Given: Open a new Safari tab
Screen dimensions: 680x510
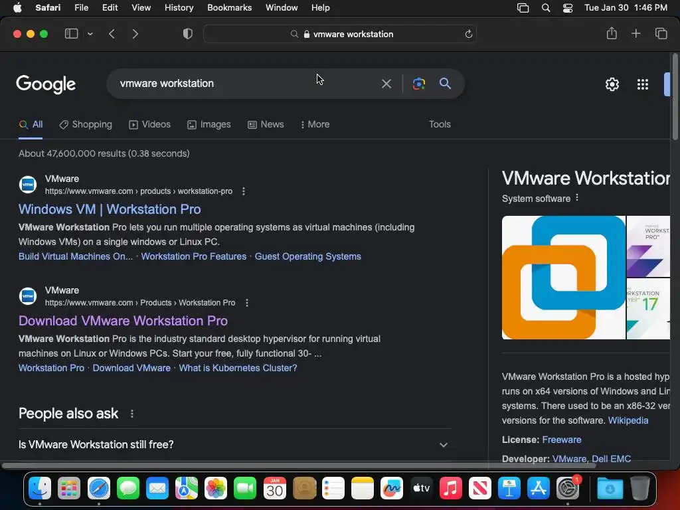Looking at the screenshot, I should (x=636, y=33).
